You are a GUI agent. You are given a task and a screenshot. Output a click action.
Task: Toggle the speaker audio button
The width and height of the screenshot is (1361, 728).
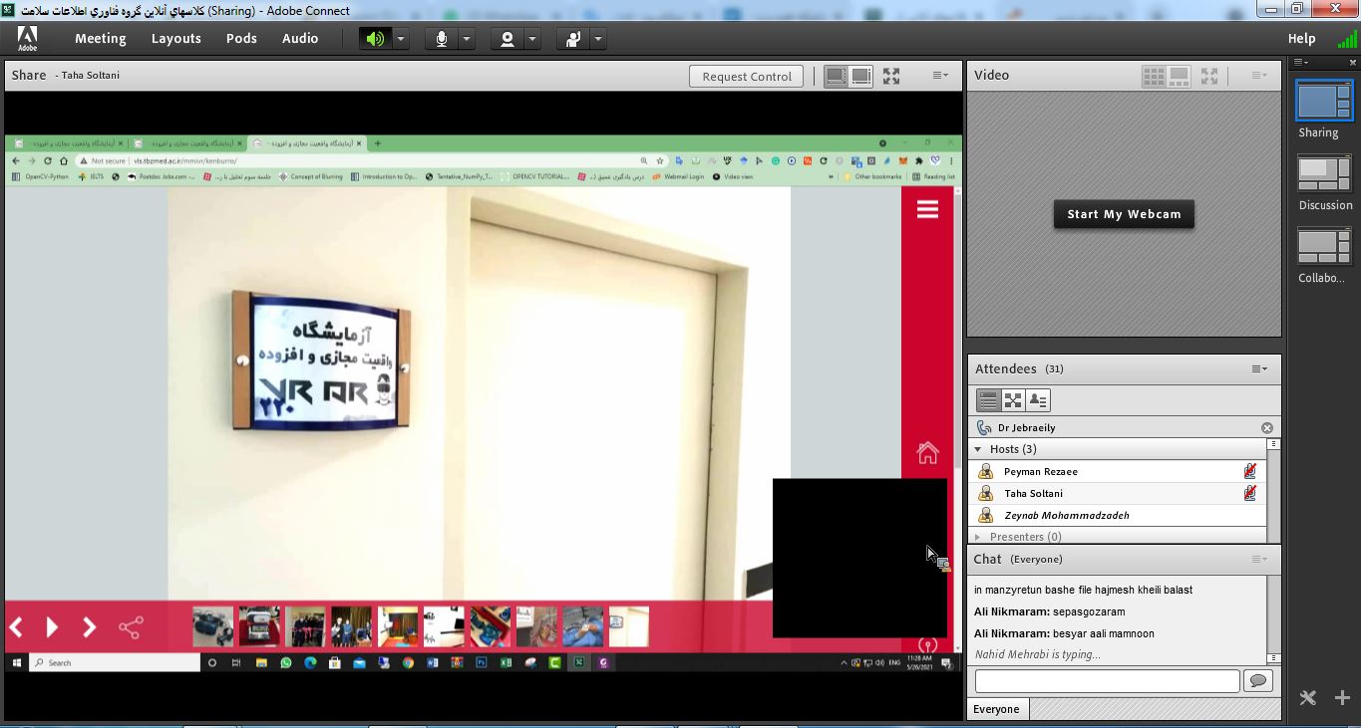[x=375, y=39]
